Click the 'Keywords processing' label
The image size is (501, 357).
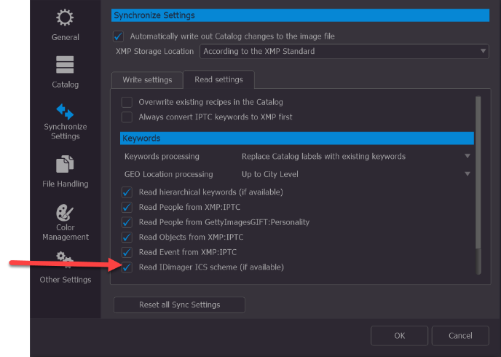click(162, 157)
